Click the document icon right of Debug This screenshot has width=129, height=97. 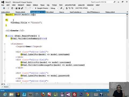tap(67, 8)
